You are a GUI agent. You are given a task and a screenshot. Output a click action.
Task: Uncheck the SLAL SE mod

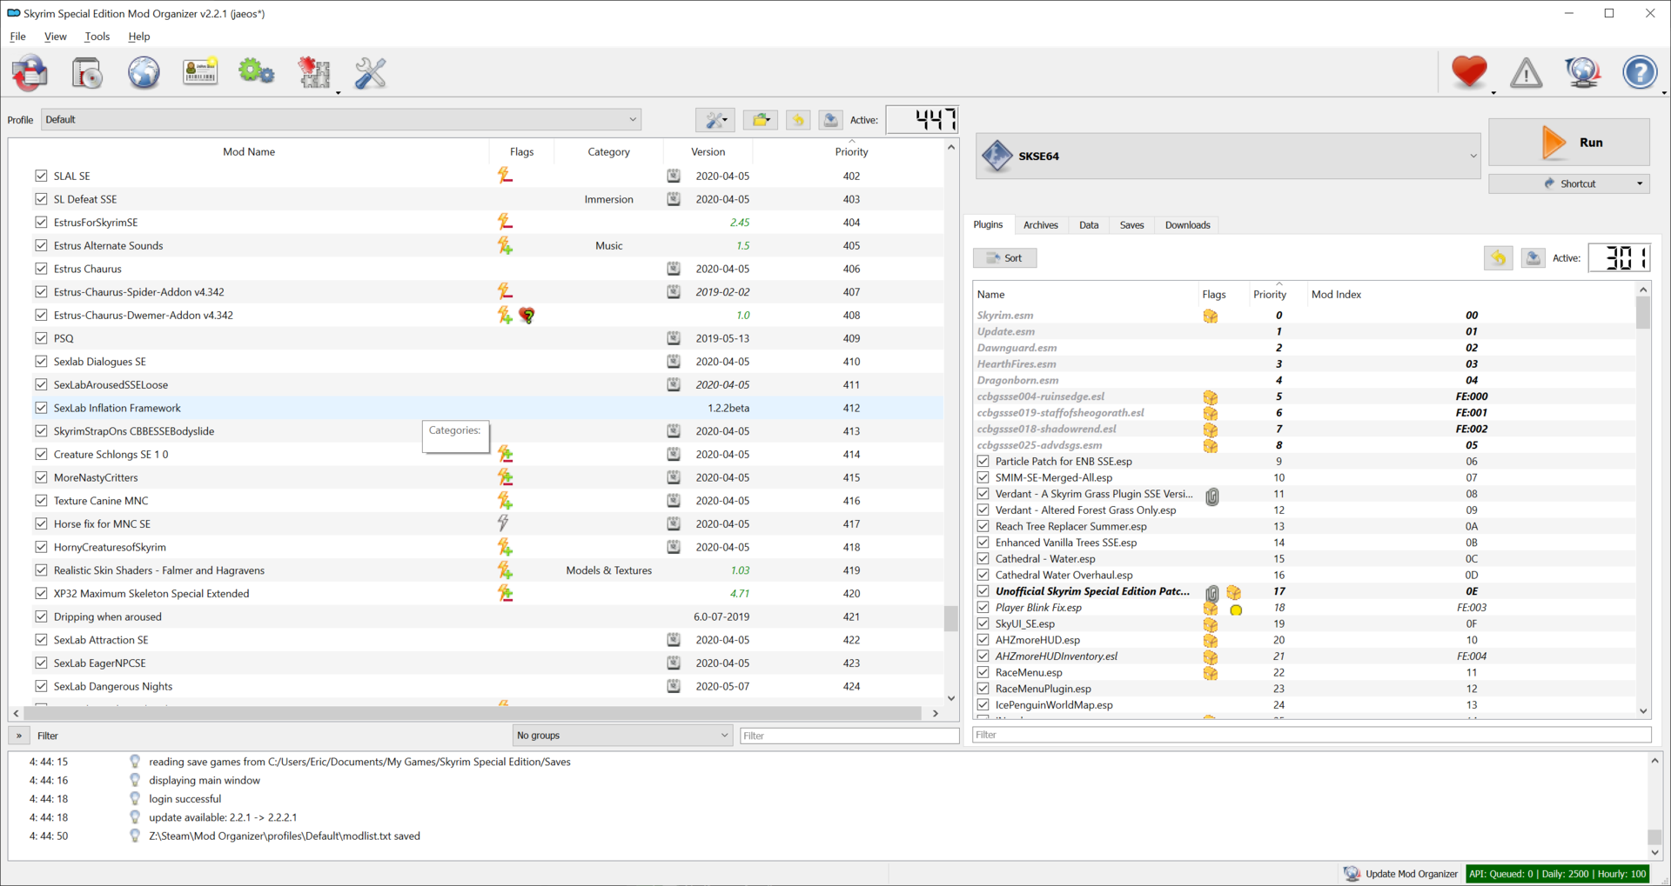pos(41,176)
